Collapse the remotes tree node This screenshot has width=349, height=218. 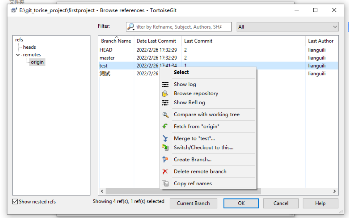(18, 55)
